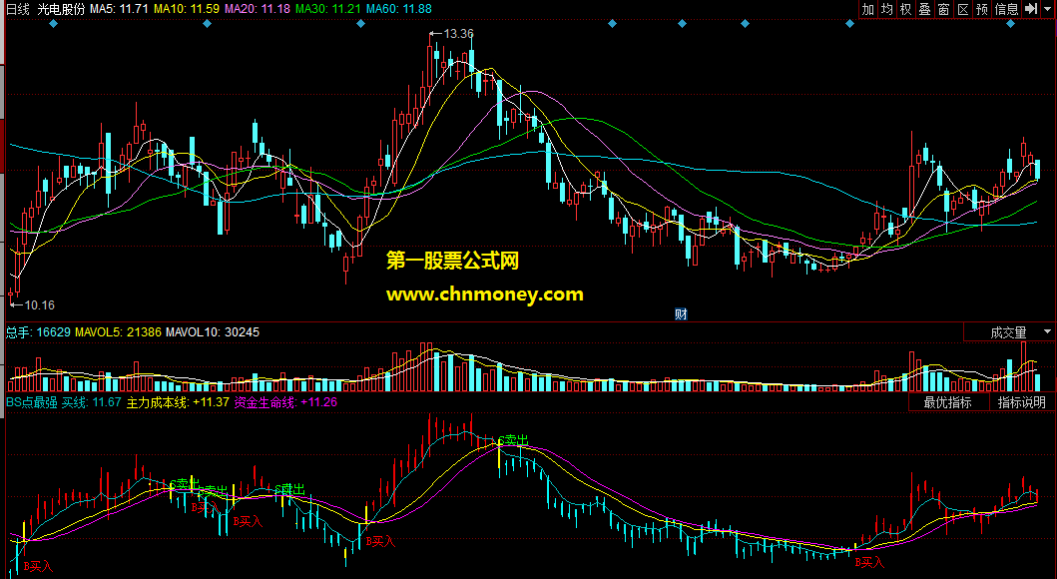Click the 加 toolbar button

click(x=867, y=9)
